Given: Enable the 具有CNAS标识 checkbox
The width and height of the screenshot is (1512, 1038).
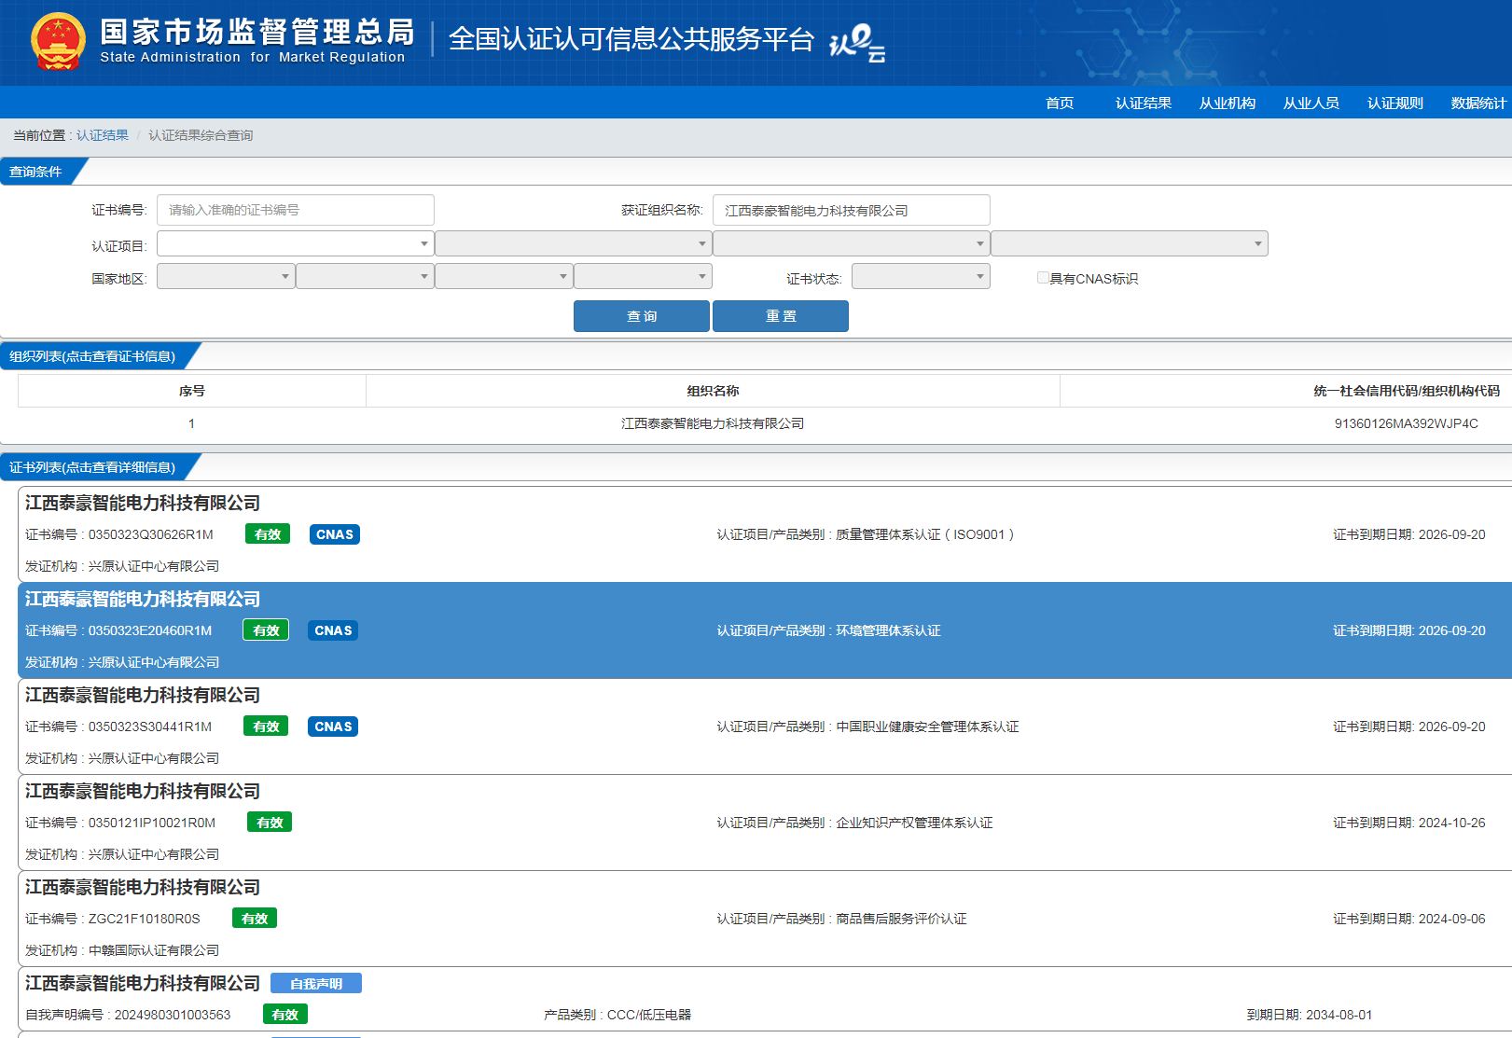Looking at the screenshot, I should (1043, 278).
